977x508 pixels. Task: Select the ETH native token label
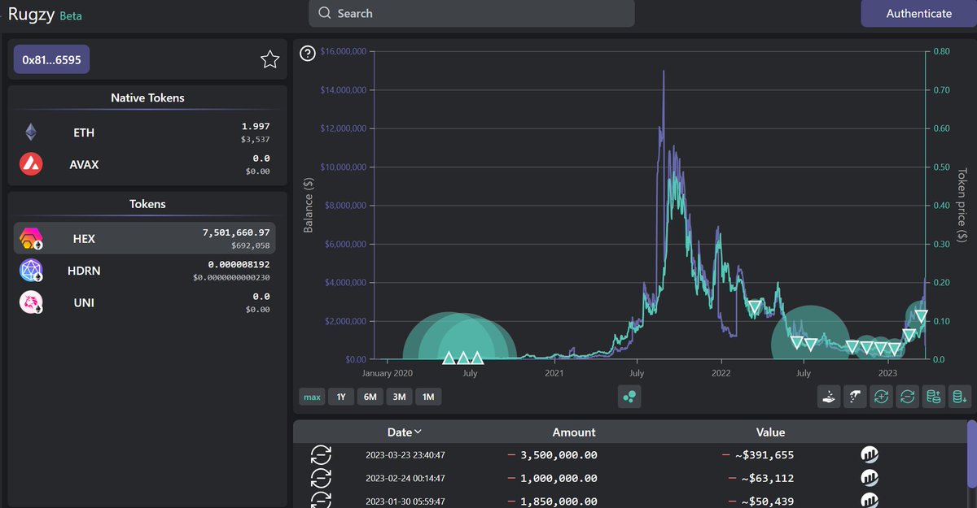(x=84, y=132)
